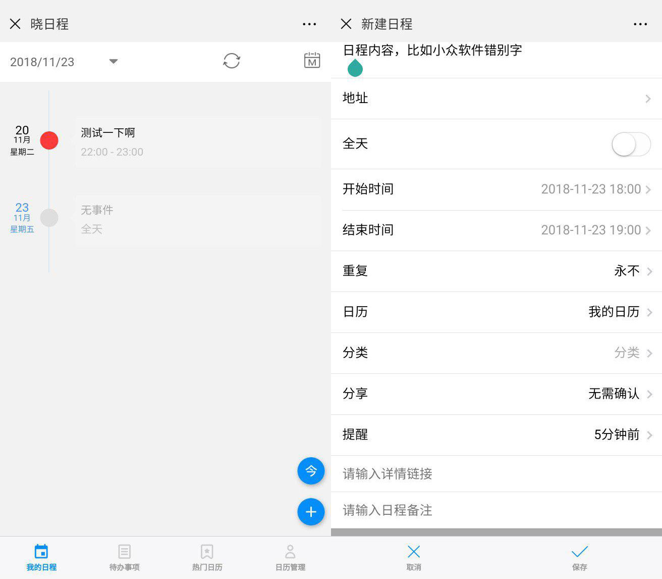Switch to the 待办事项 tab
Image resolution: width=662 pixels, height=579 pixels.
pos(124,558)
